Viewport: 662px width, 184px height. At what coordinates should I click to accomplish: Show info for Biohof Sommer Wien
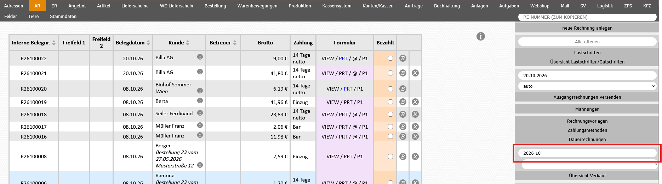click(200, 91)
